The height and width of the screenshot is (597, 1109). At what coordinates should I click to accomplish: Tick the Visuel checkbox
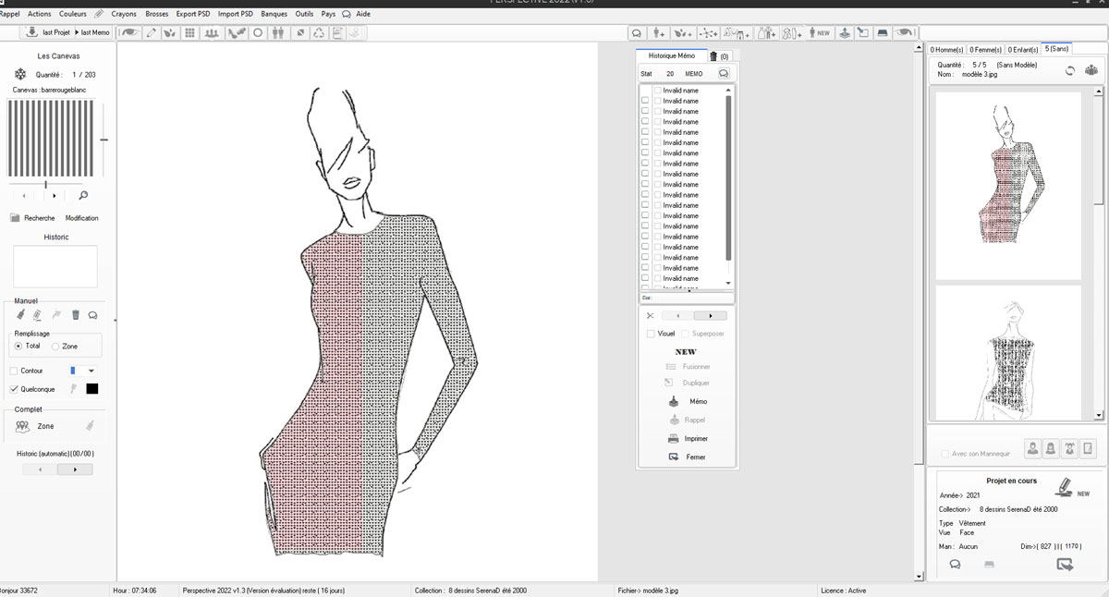pos(651,334)
